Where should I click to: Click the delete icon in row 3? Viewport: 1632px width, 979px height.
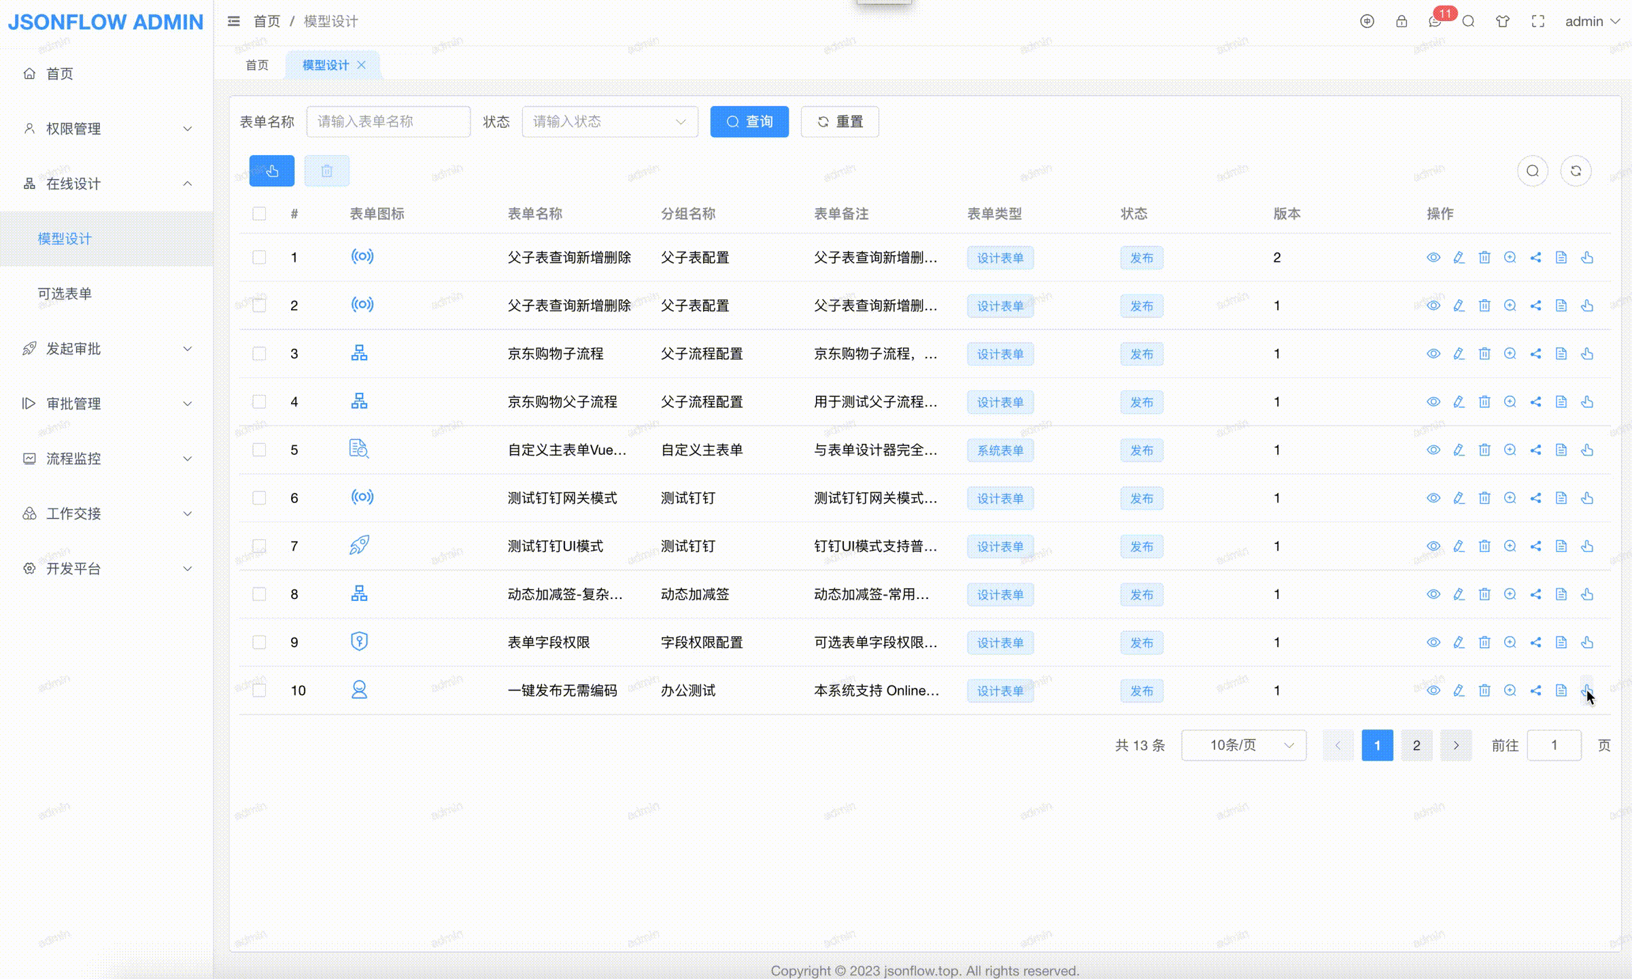point(1484,354)
